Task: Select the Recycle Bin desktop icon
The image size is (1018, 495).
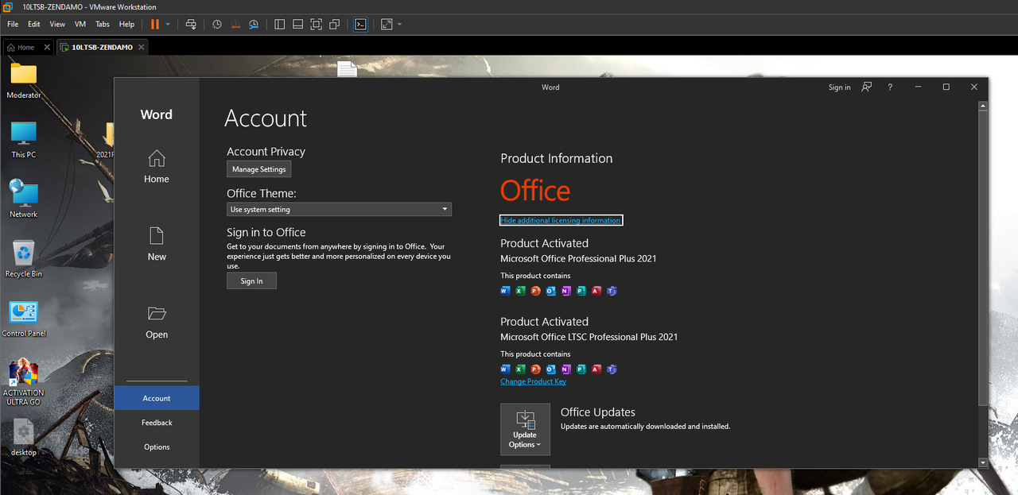Action: click(24, 260)
